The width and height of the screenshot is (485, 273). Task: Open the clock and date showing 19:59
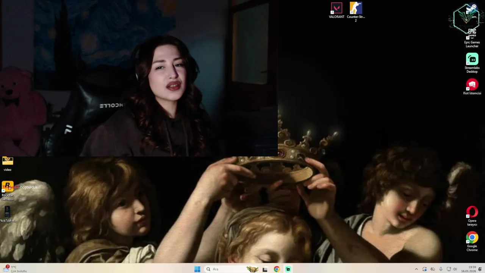click(469, 269)
